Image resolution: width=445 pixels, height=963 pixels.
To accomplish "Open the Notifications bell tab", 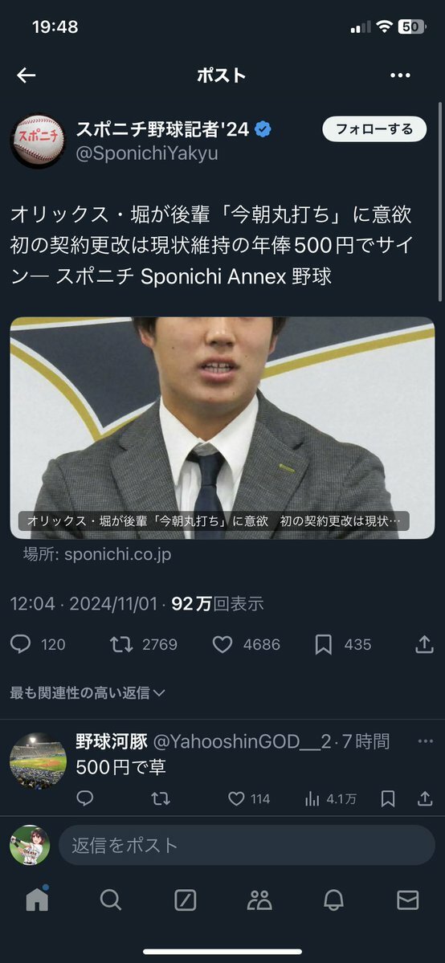I will (x=334, y=900).
